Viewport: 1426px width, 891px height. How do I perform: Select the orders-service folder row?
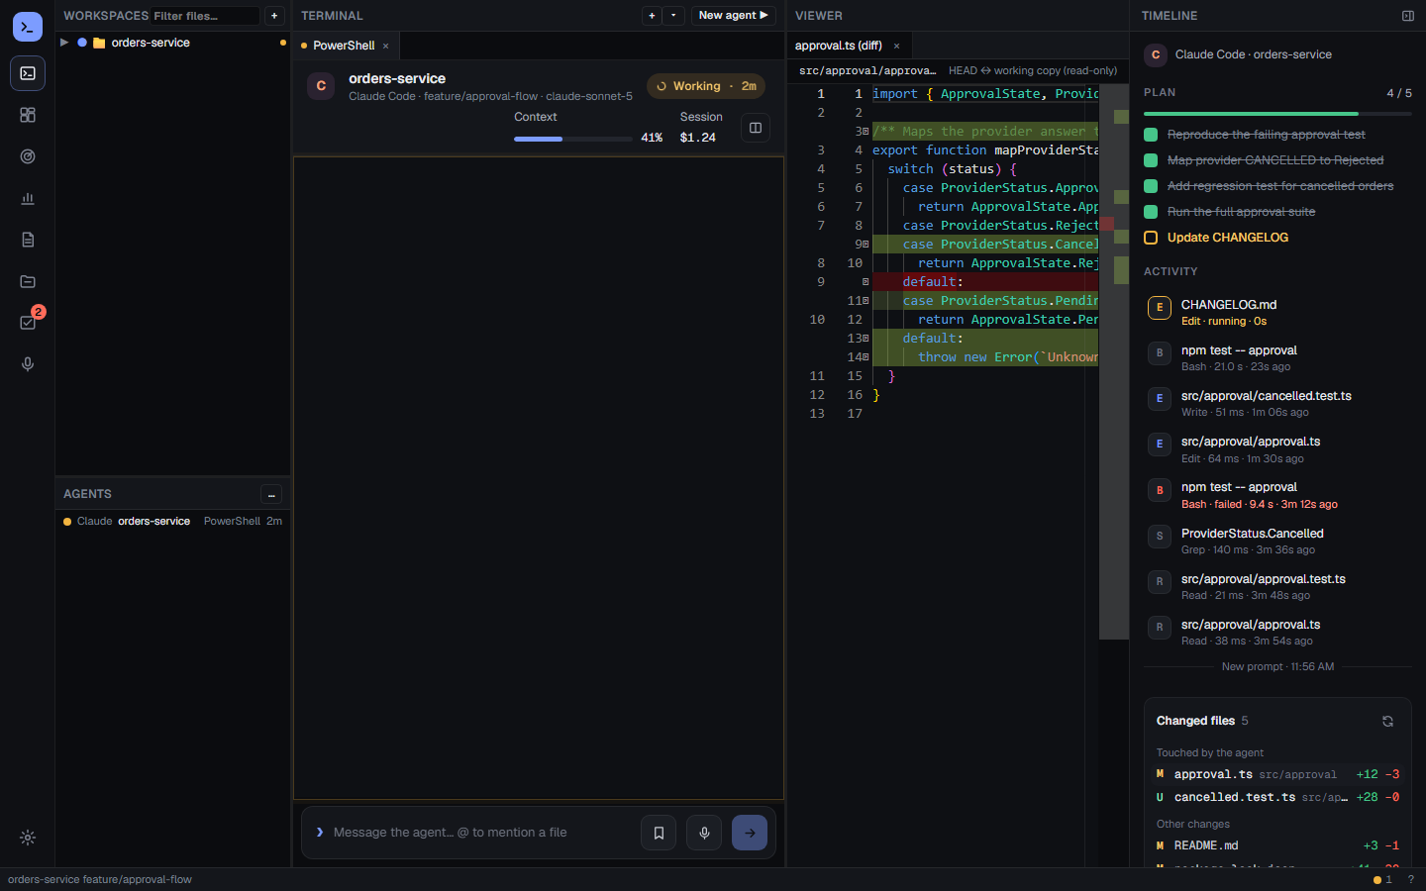[173, 43]
